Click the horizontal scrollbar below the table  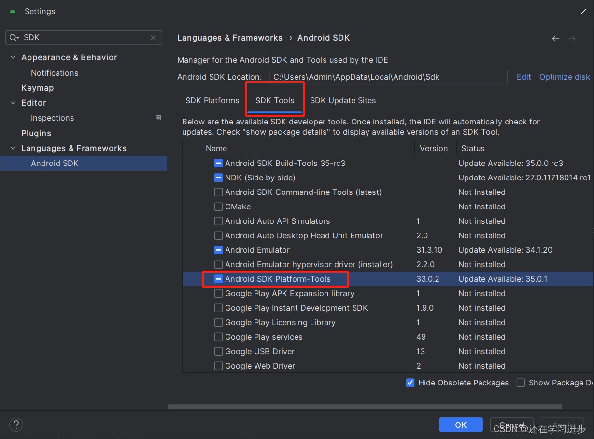365,407
